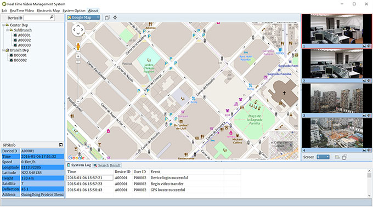This screenshot has width=373, height=207.
Task: Open the Electronic Map menu
Action: (x=48, y=10)
